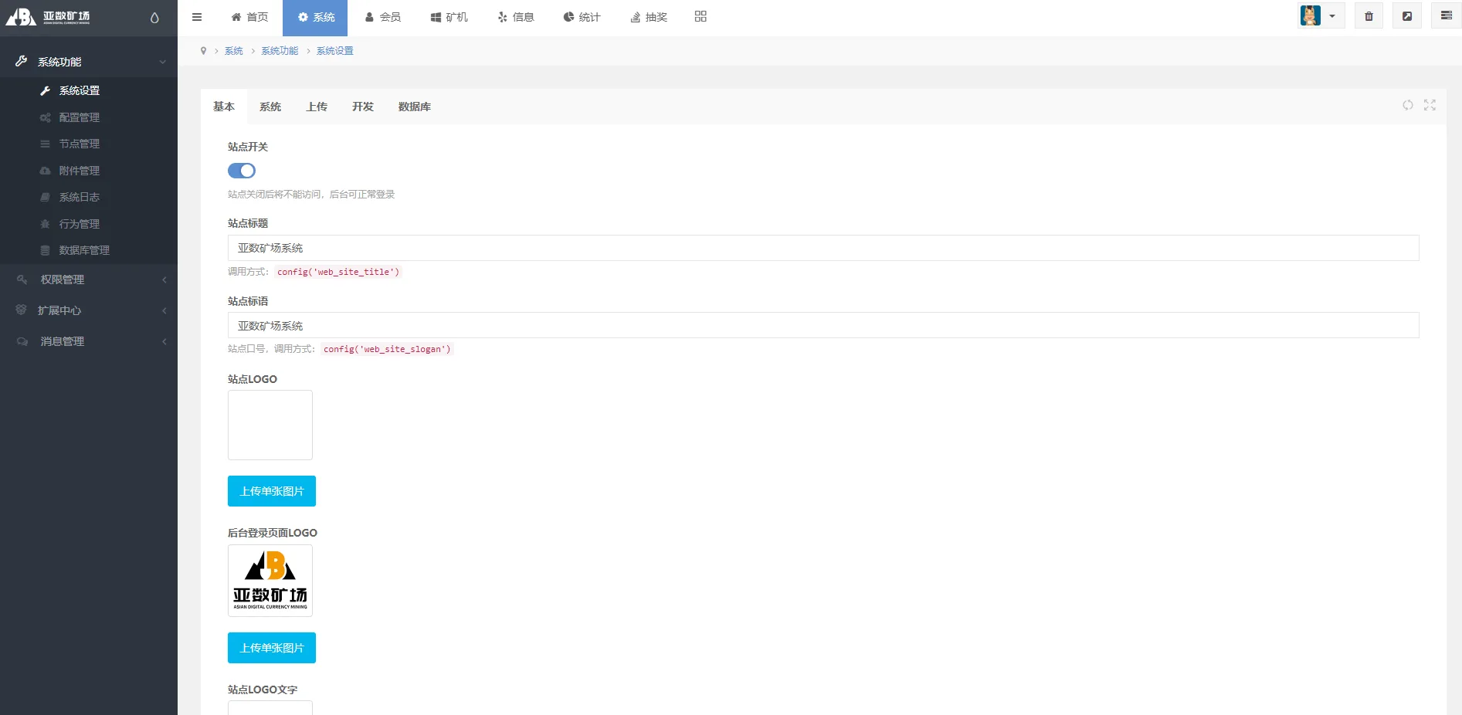Switch to the 上传 tab
This screenshot has height=715, width=1462.
click(317, 107)
